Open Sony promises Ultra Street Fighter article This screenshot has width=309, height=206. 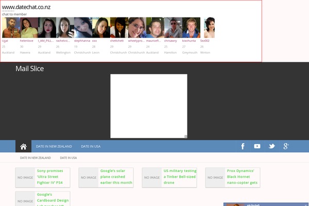(50, 177)
